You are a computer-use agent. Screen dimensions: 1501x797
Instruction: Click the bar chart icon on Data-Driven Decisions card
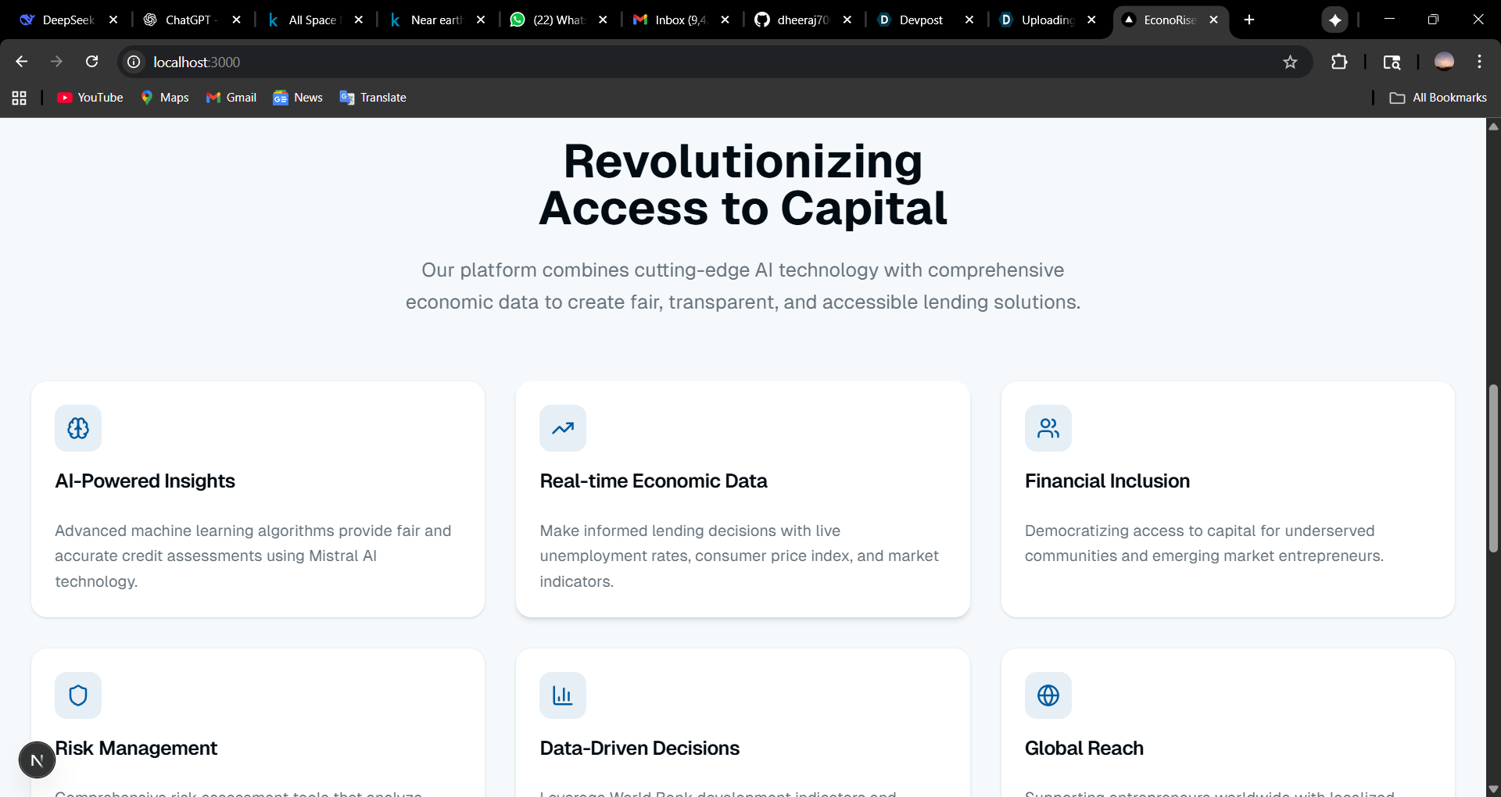click(563, 695)
